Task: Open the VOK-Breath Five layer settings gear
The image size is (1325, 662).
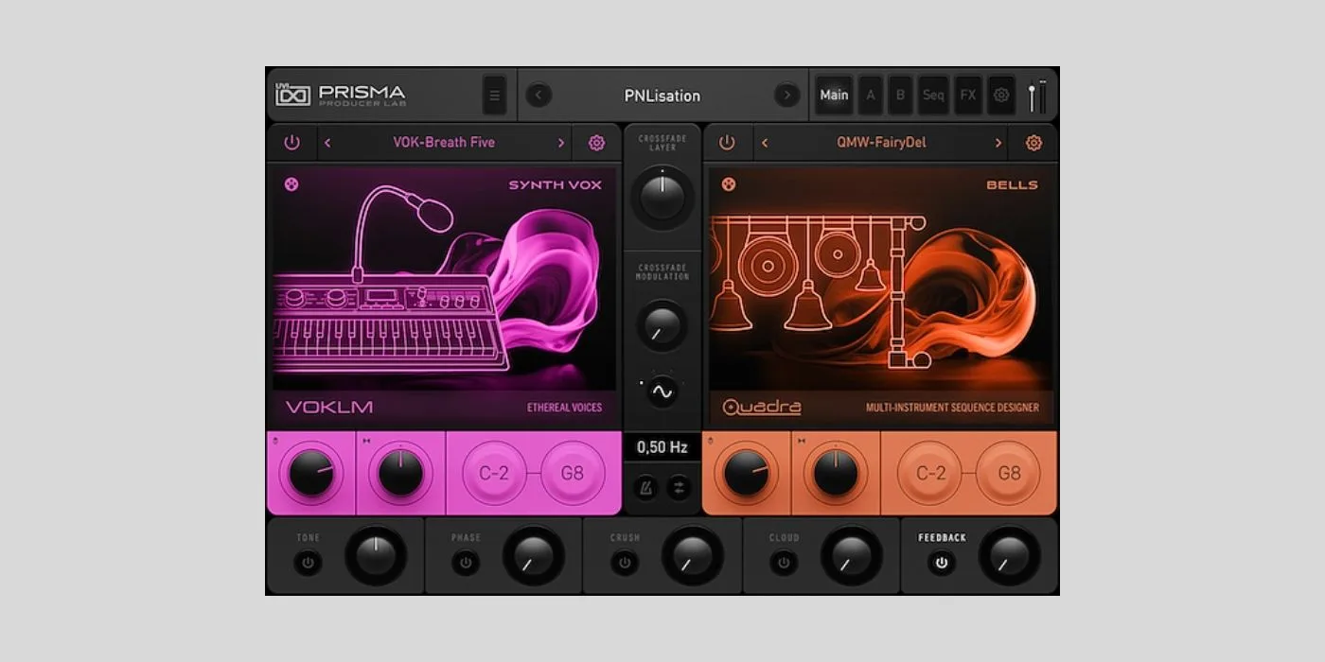Action: coord(596,143)
